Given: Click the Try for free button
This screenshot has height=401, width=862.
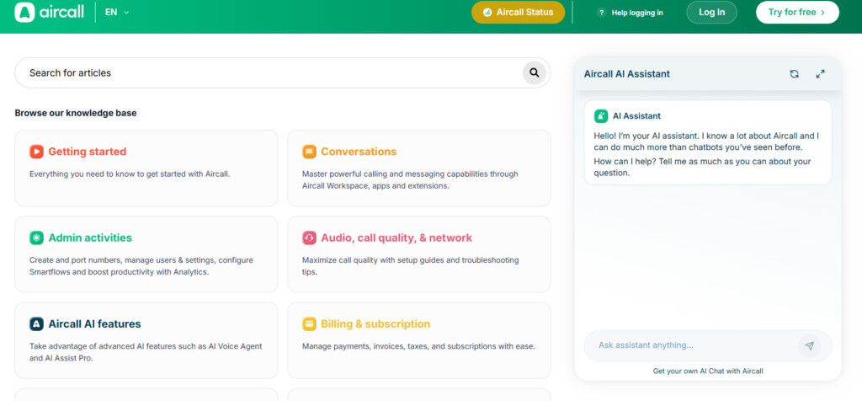Looking at the screenshot, I should coord(797,12).
